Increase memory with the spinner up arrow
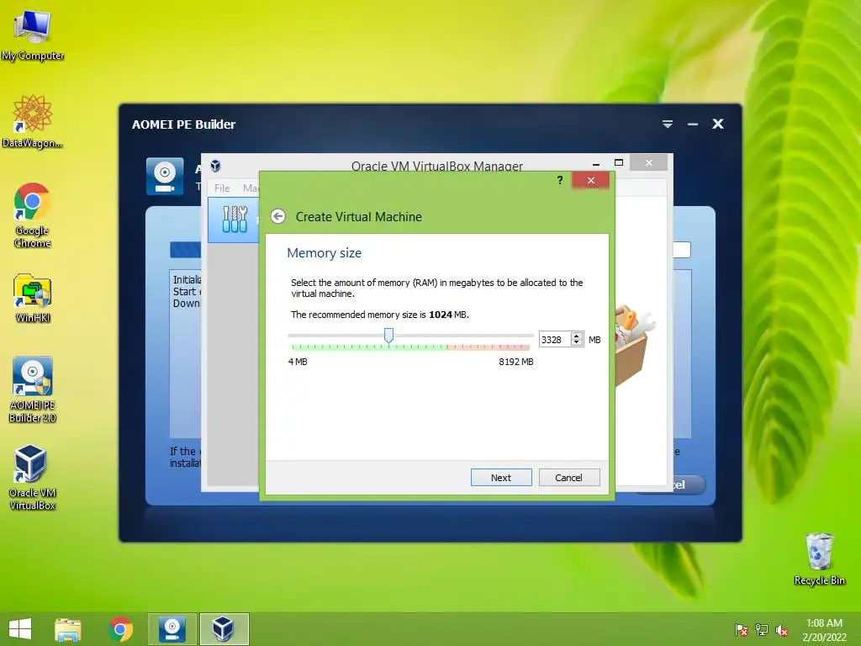Viewport: 861px width, 646px height. coord(577,336)
